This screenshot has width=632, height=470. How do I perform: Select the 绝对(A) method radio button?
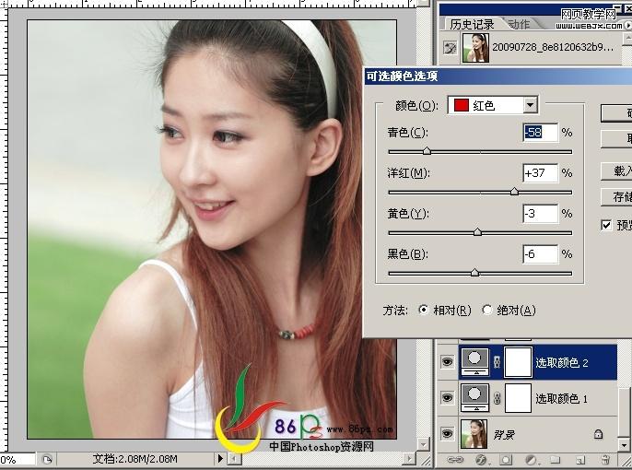[x=486, y=310]
